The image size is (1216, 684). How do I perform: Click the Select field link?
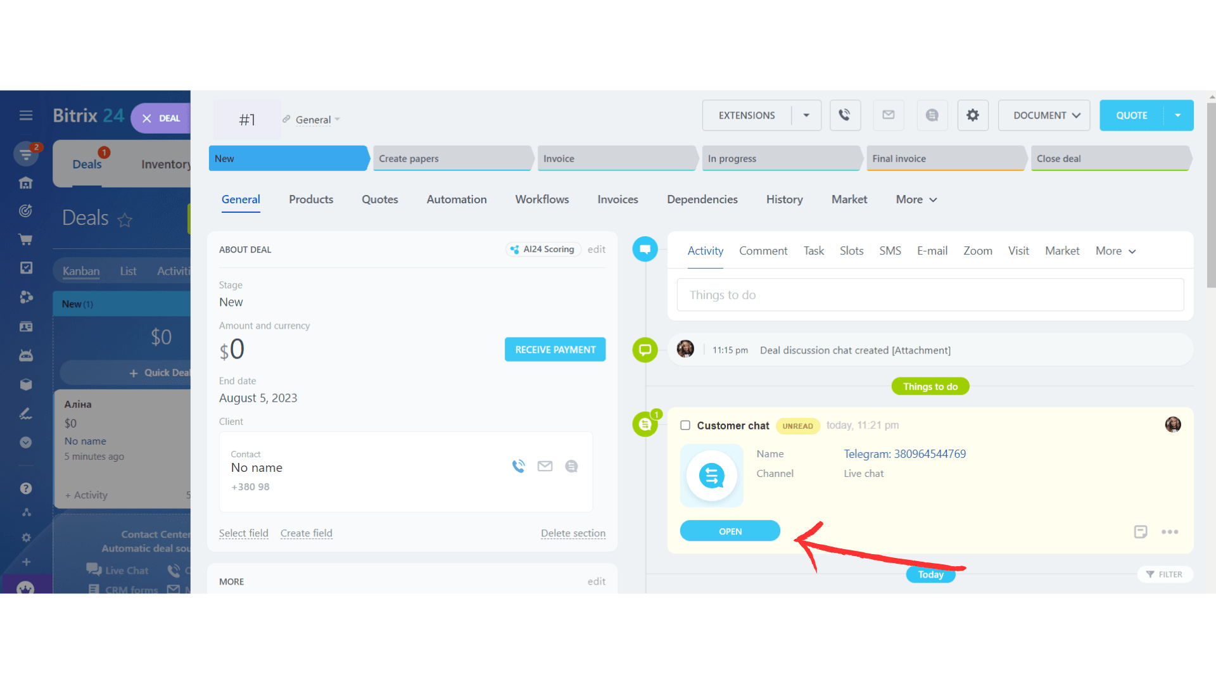point(244,533)
